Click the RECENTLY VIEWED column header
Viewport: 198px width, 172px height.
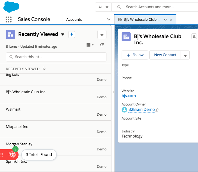click(23, 69)
